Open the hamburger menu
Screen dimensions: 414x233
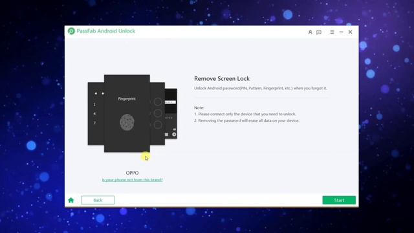[332, 32]
